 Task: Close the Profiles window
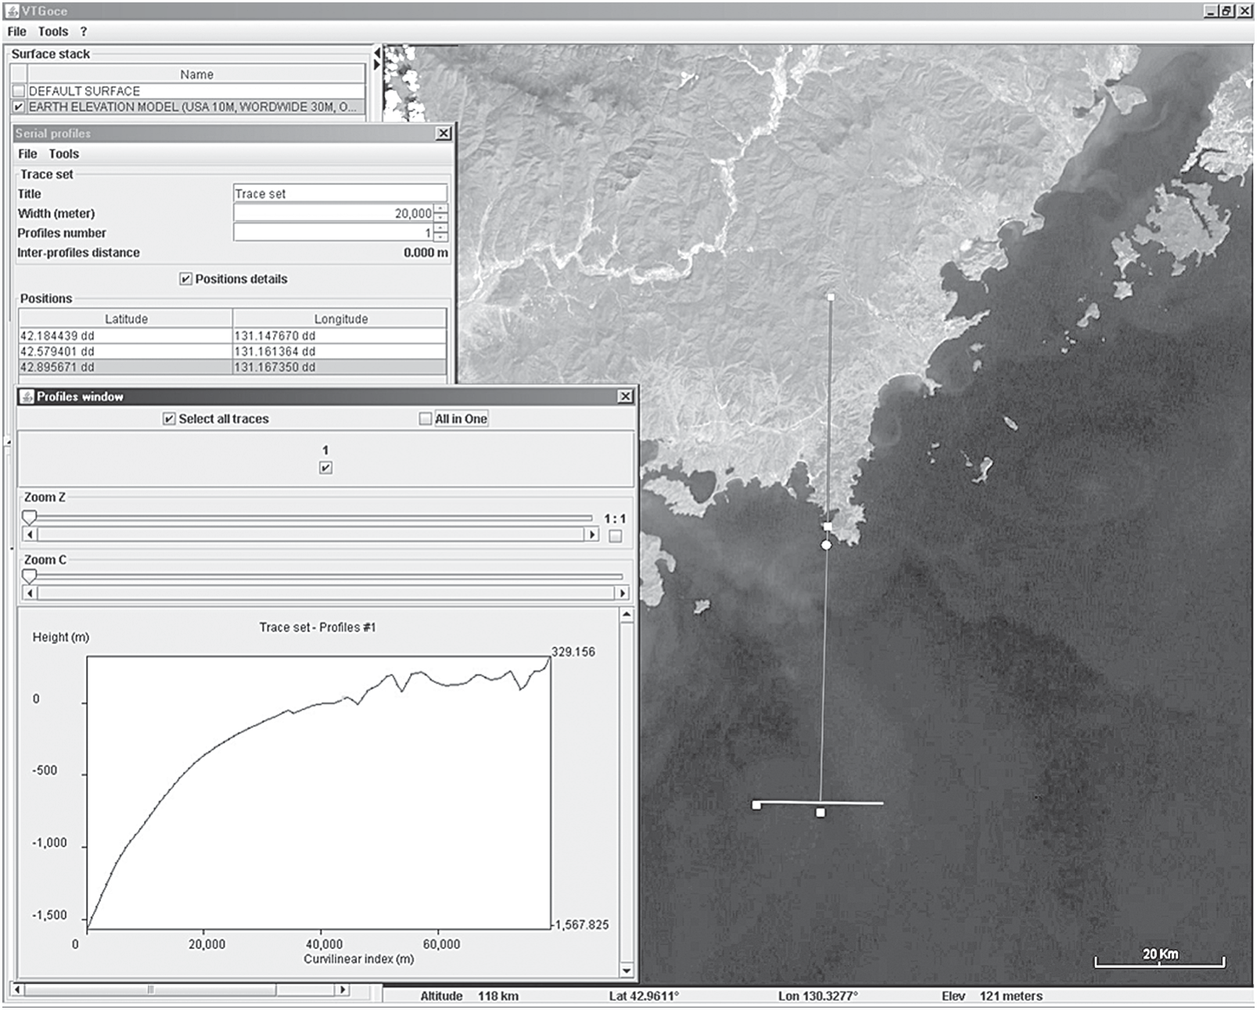pos(625,397)
